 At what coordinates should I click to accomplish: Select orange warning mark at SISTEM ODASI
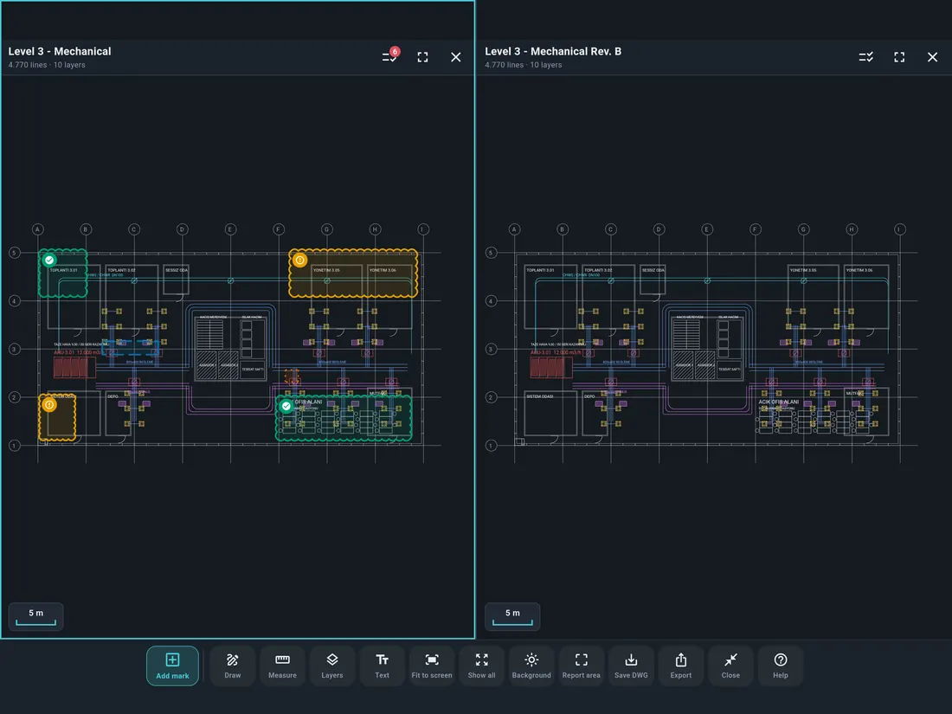pyautogui.click(x=49, y=404)
